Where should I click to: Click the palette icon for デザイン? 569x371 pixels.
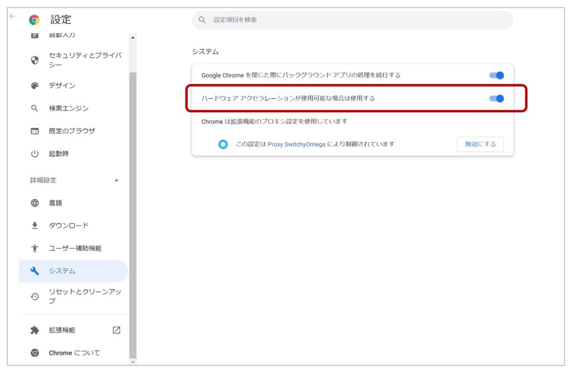pos(34,86)
